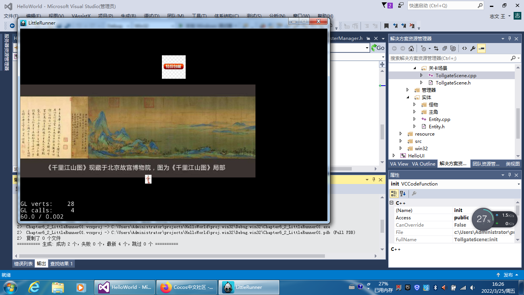Switch to the LittleRunner taskbar item
Screen dimensions: 524x295
(x=249, y=287)
